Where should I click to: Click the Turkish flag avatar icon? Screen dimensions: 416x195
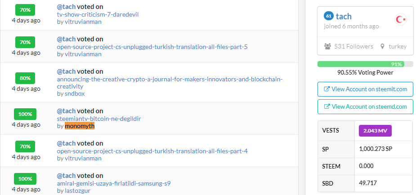400,19
